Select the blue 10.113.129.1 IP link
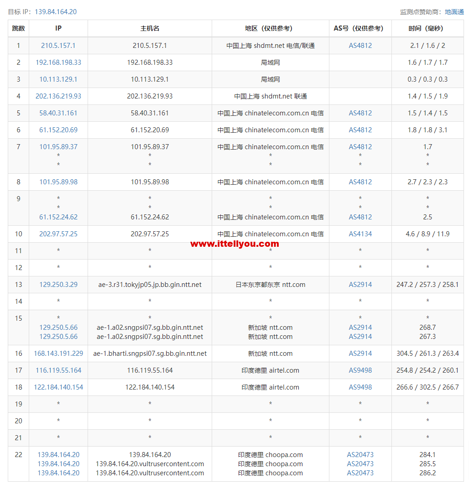 [58, 79]
